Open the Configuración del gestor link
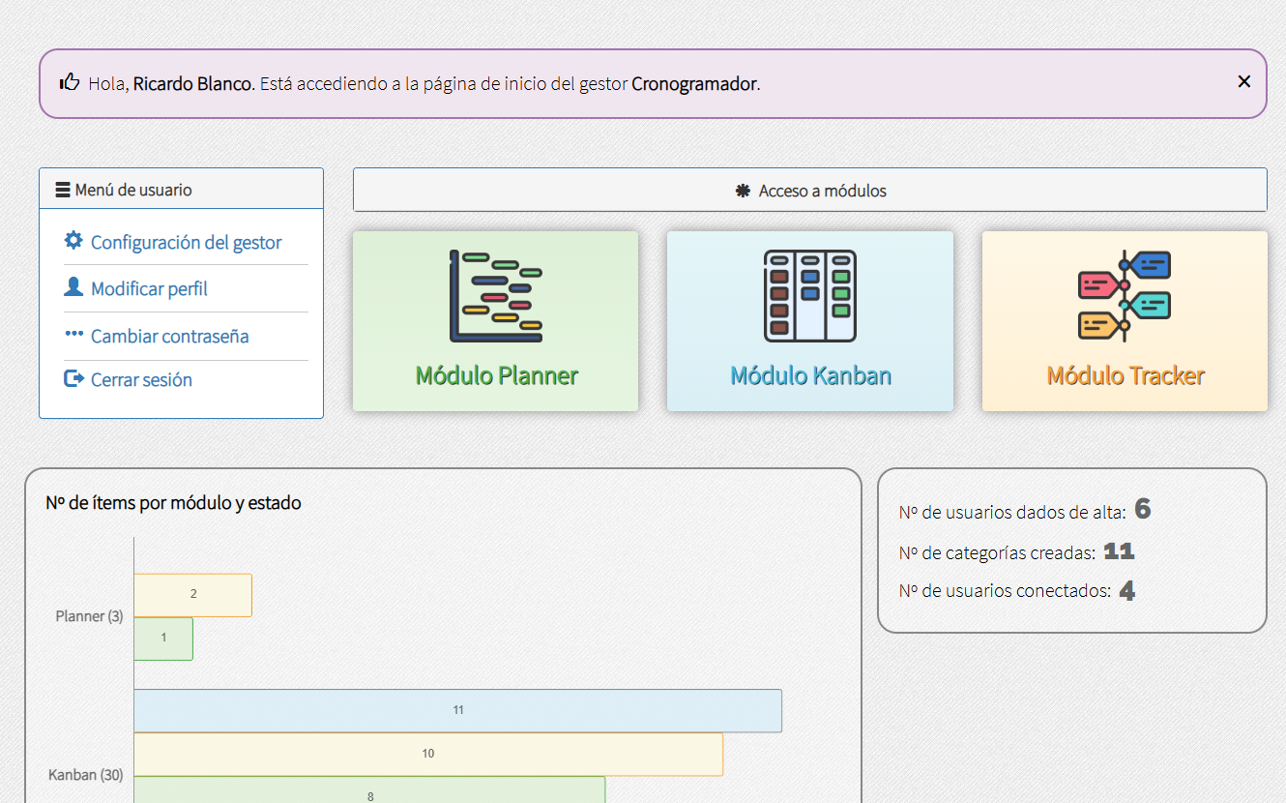 (186, 243)
